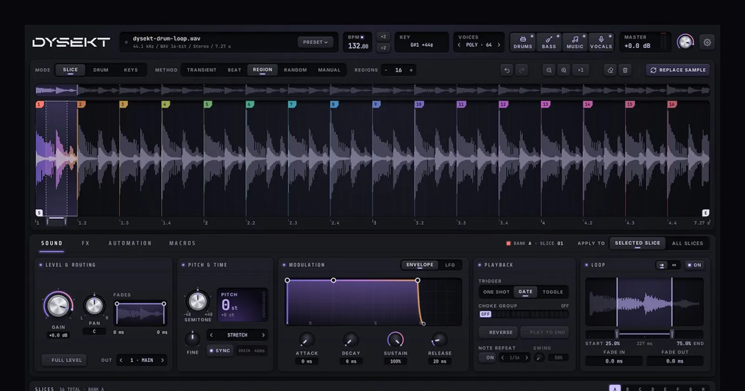Click the redo arrow icon
The width and height of the screenshot is (745, 391).
(x=522, y=70)
